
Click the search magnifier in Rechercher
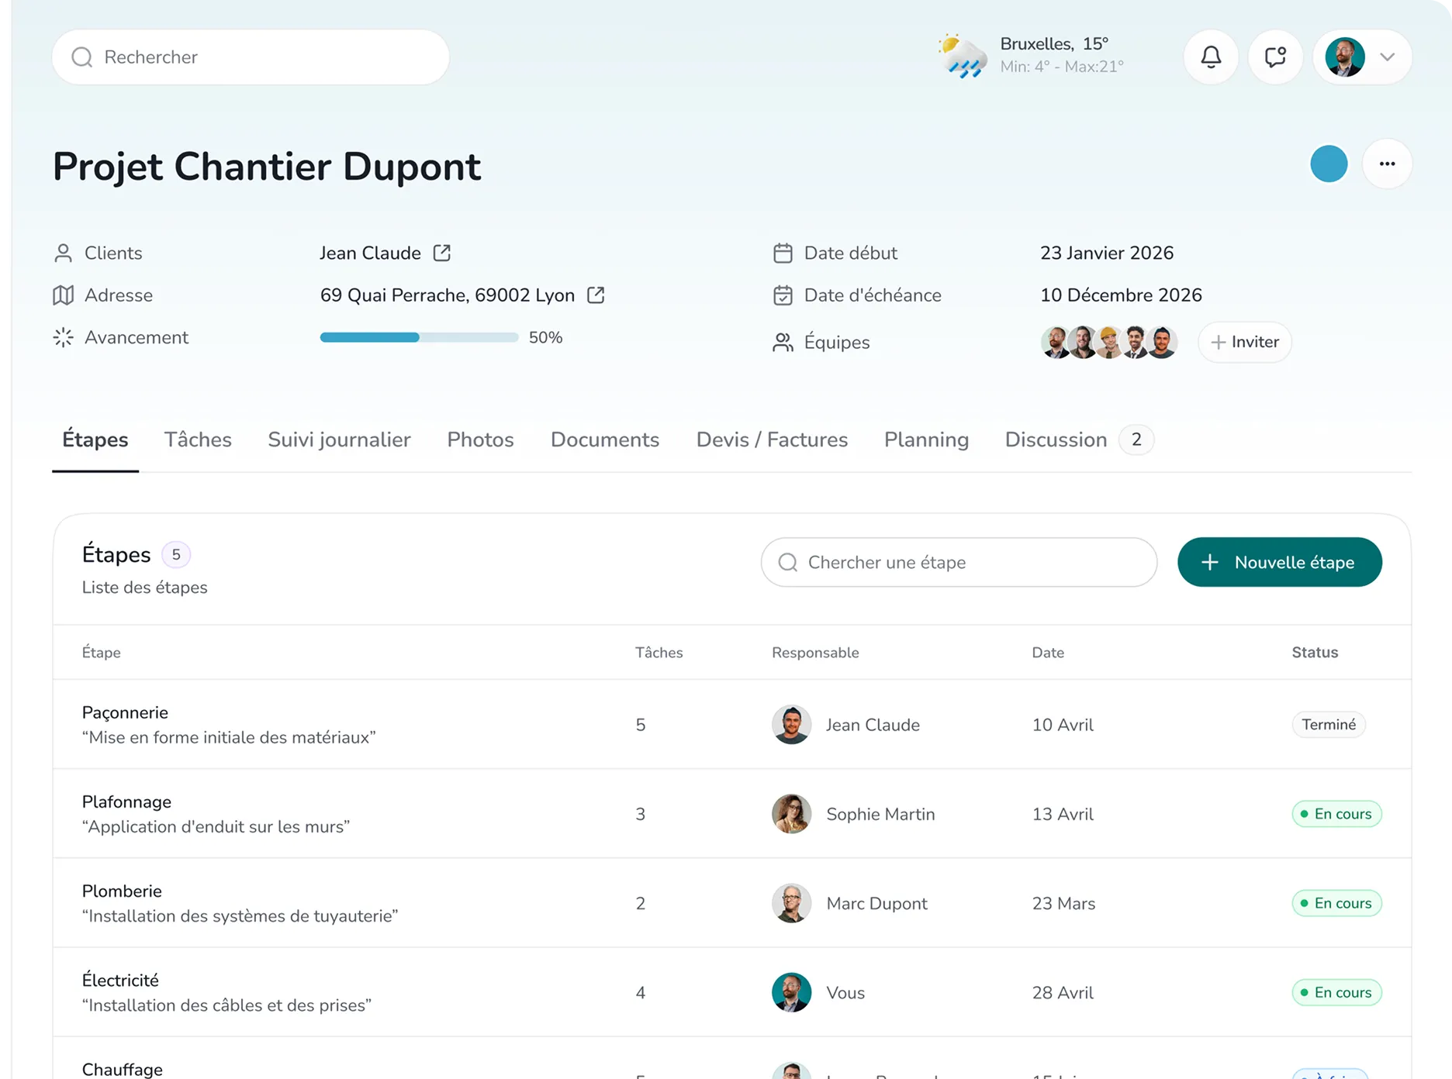[81, 57]
